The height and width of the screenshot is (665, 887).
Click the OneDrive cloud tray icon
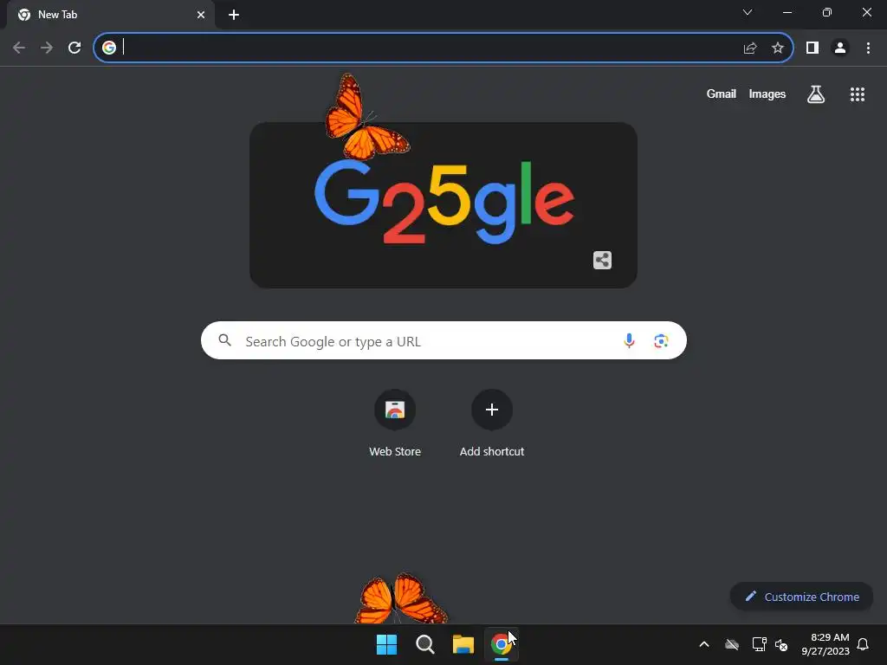pos(731,644)
